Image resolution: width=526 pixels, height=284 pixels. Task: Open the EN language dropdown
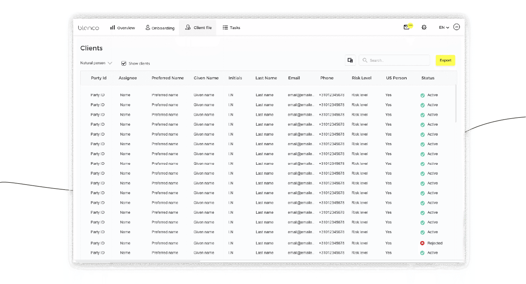point(444,27)
